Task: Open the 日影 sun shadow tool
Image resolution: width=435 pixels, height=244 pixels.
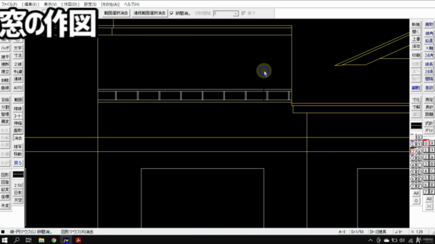Action: (18, 192)
